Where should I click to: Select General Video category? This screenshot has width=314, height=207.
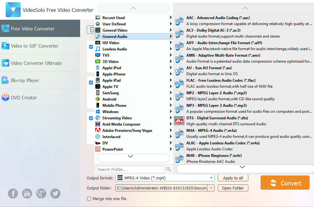click(133, 30)
